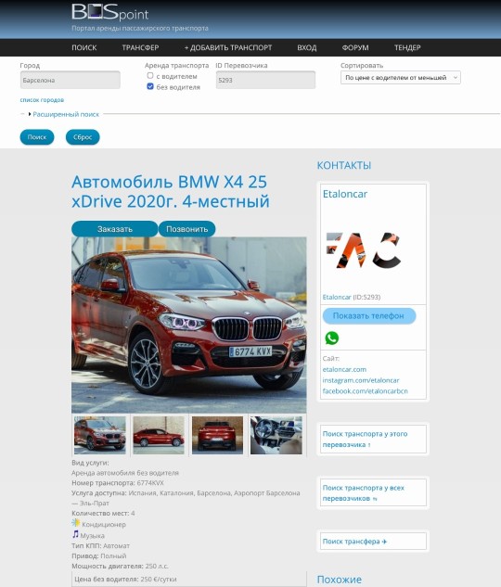Uncheck the 'без водителя' checkbox
This screenshot has width=501, height=587.
(x=150, y=86)
